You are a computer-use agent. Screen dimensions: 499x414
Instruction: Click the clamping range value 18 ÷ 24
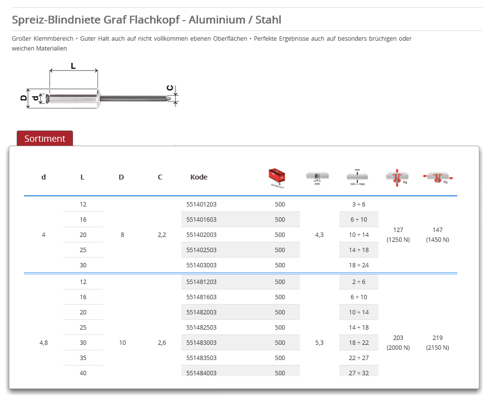point(359,265)
